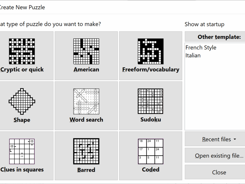Screen dimensions: 245x184
Task: Select the Barred puzzle type
Action: [x=86, y=155]
